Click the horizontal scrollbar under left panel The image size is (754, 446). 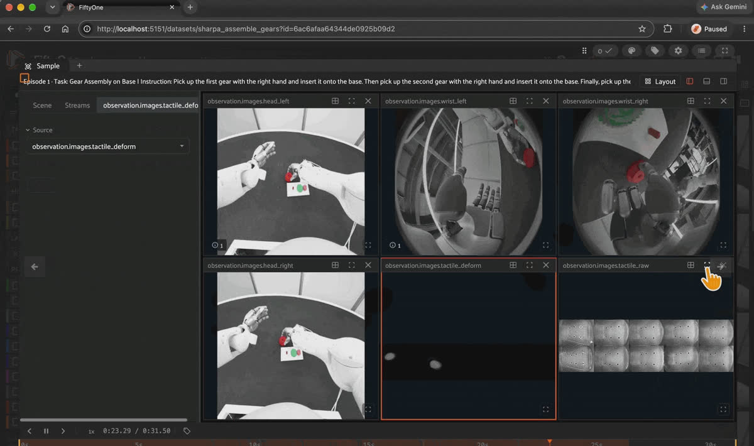coord(104,420)
